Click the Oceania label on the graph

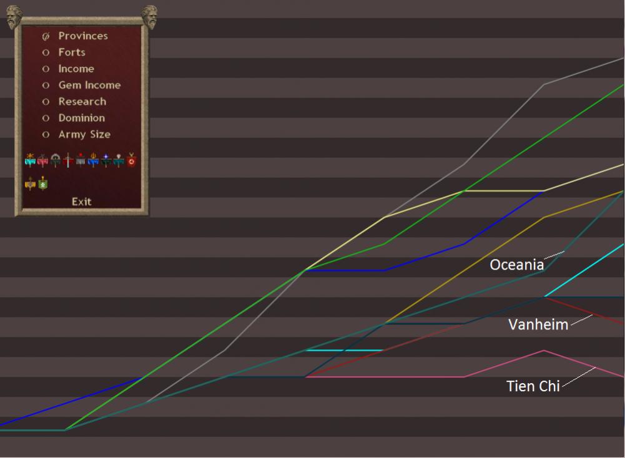[516, 265]
